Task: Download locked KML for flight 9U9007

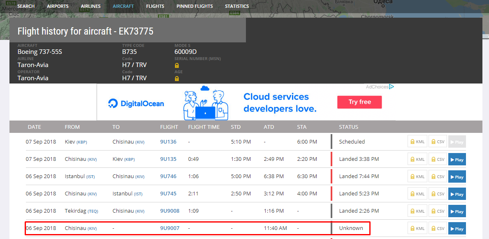Action: point(417,228)
